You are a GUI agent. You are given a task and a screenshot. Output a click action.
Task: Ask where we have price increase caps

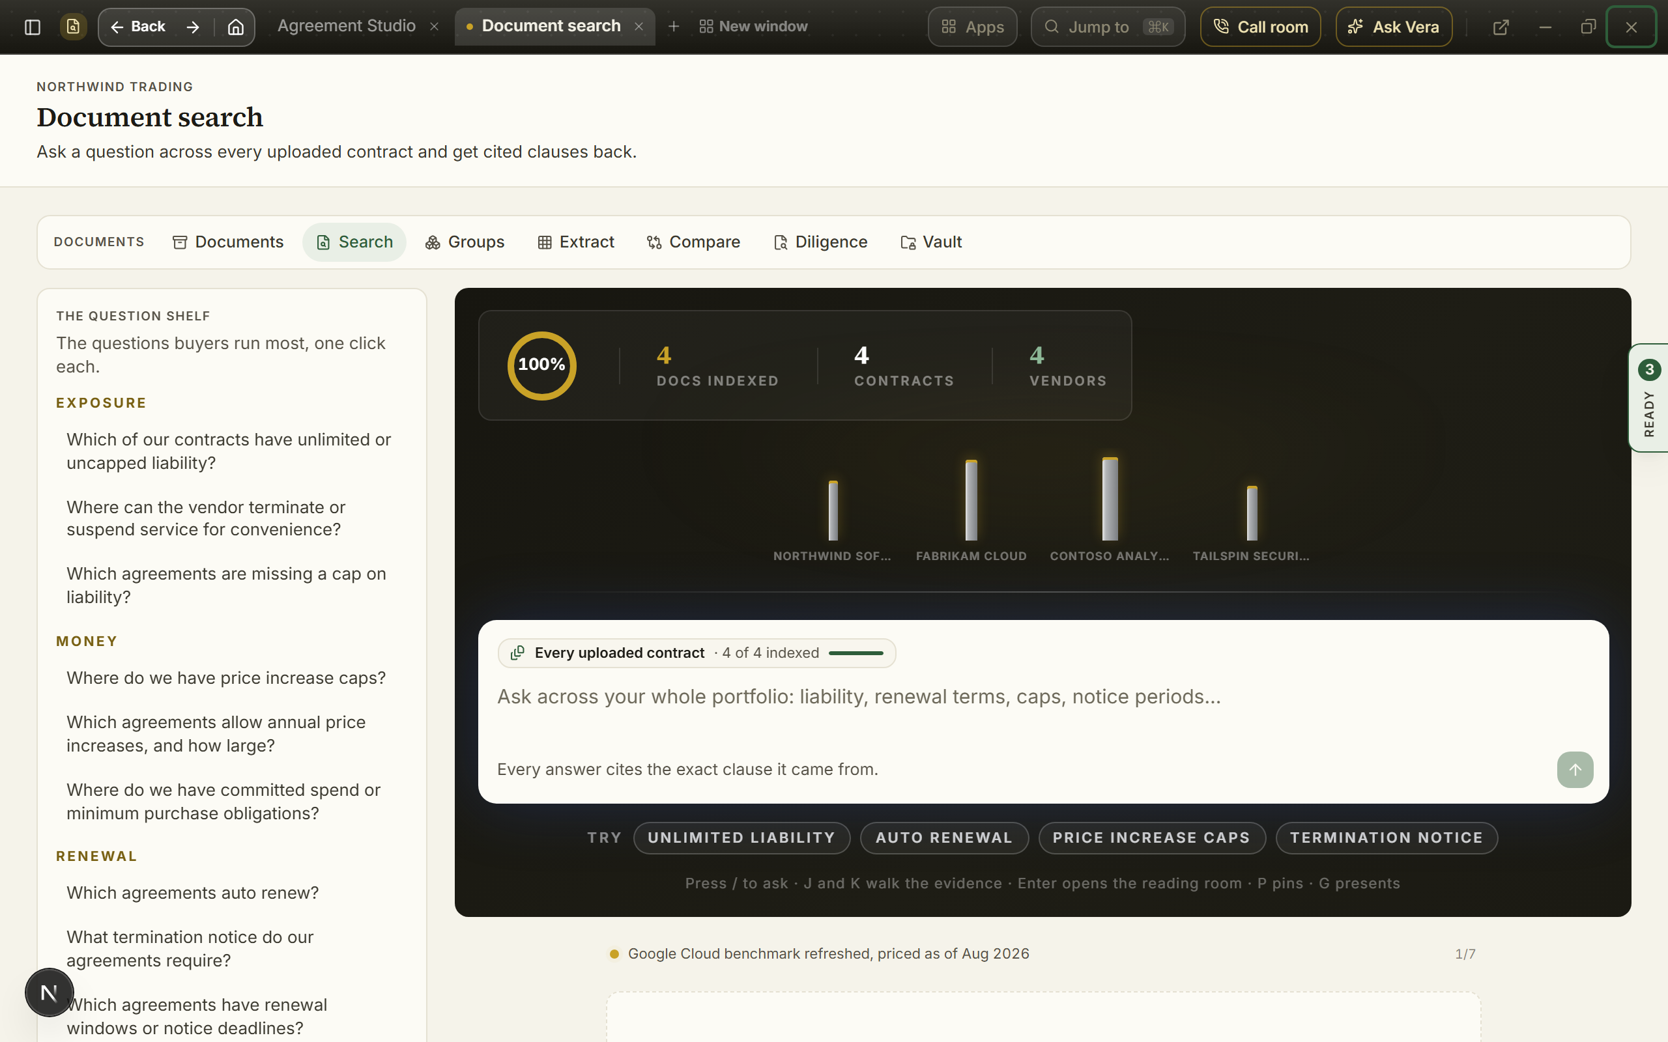click(x=231, y=678)
